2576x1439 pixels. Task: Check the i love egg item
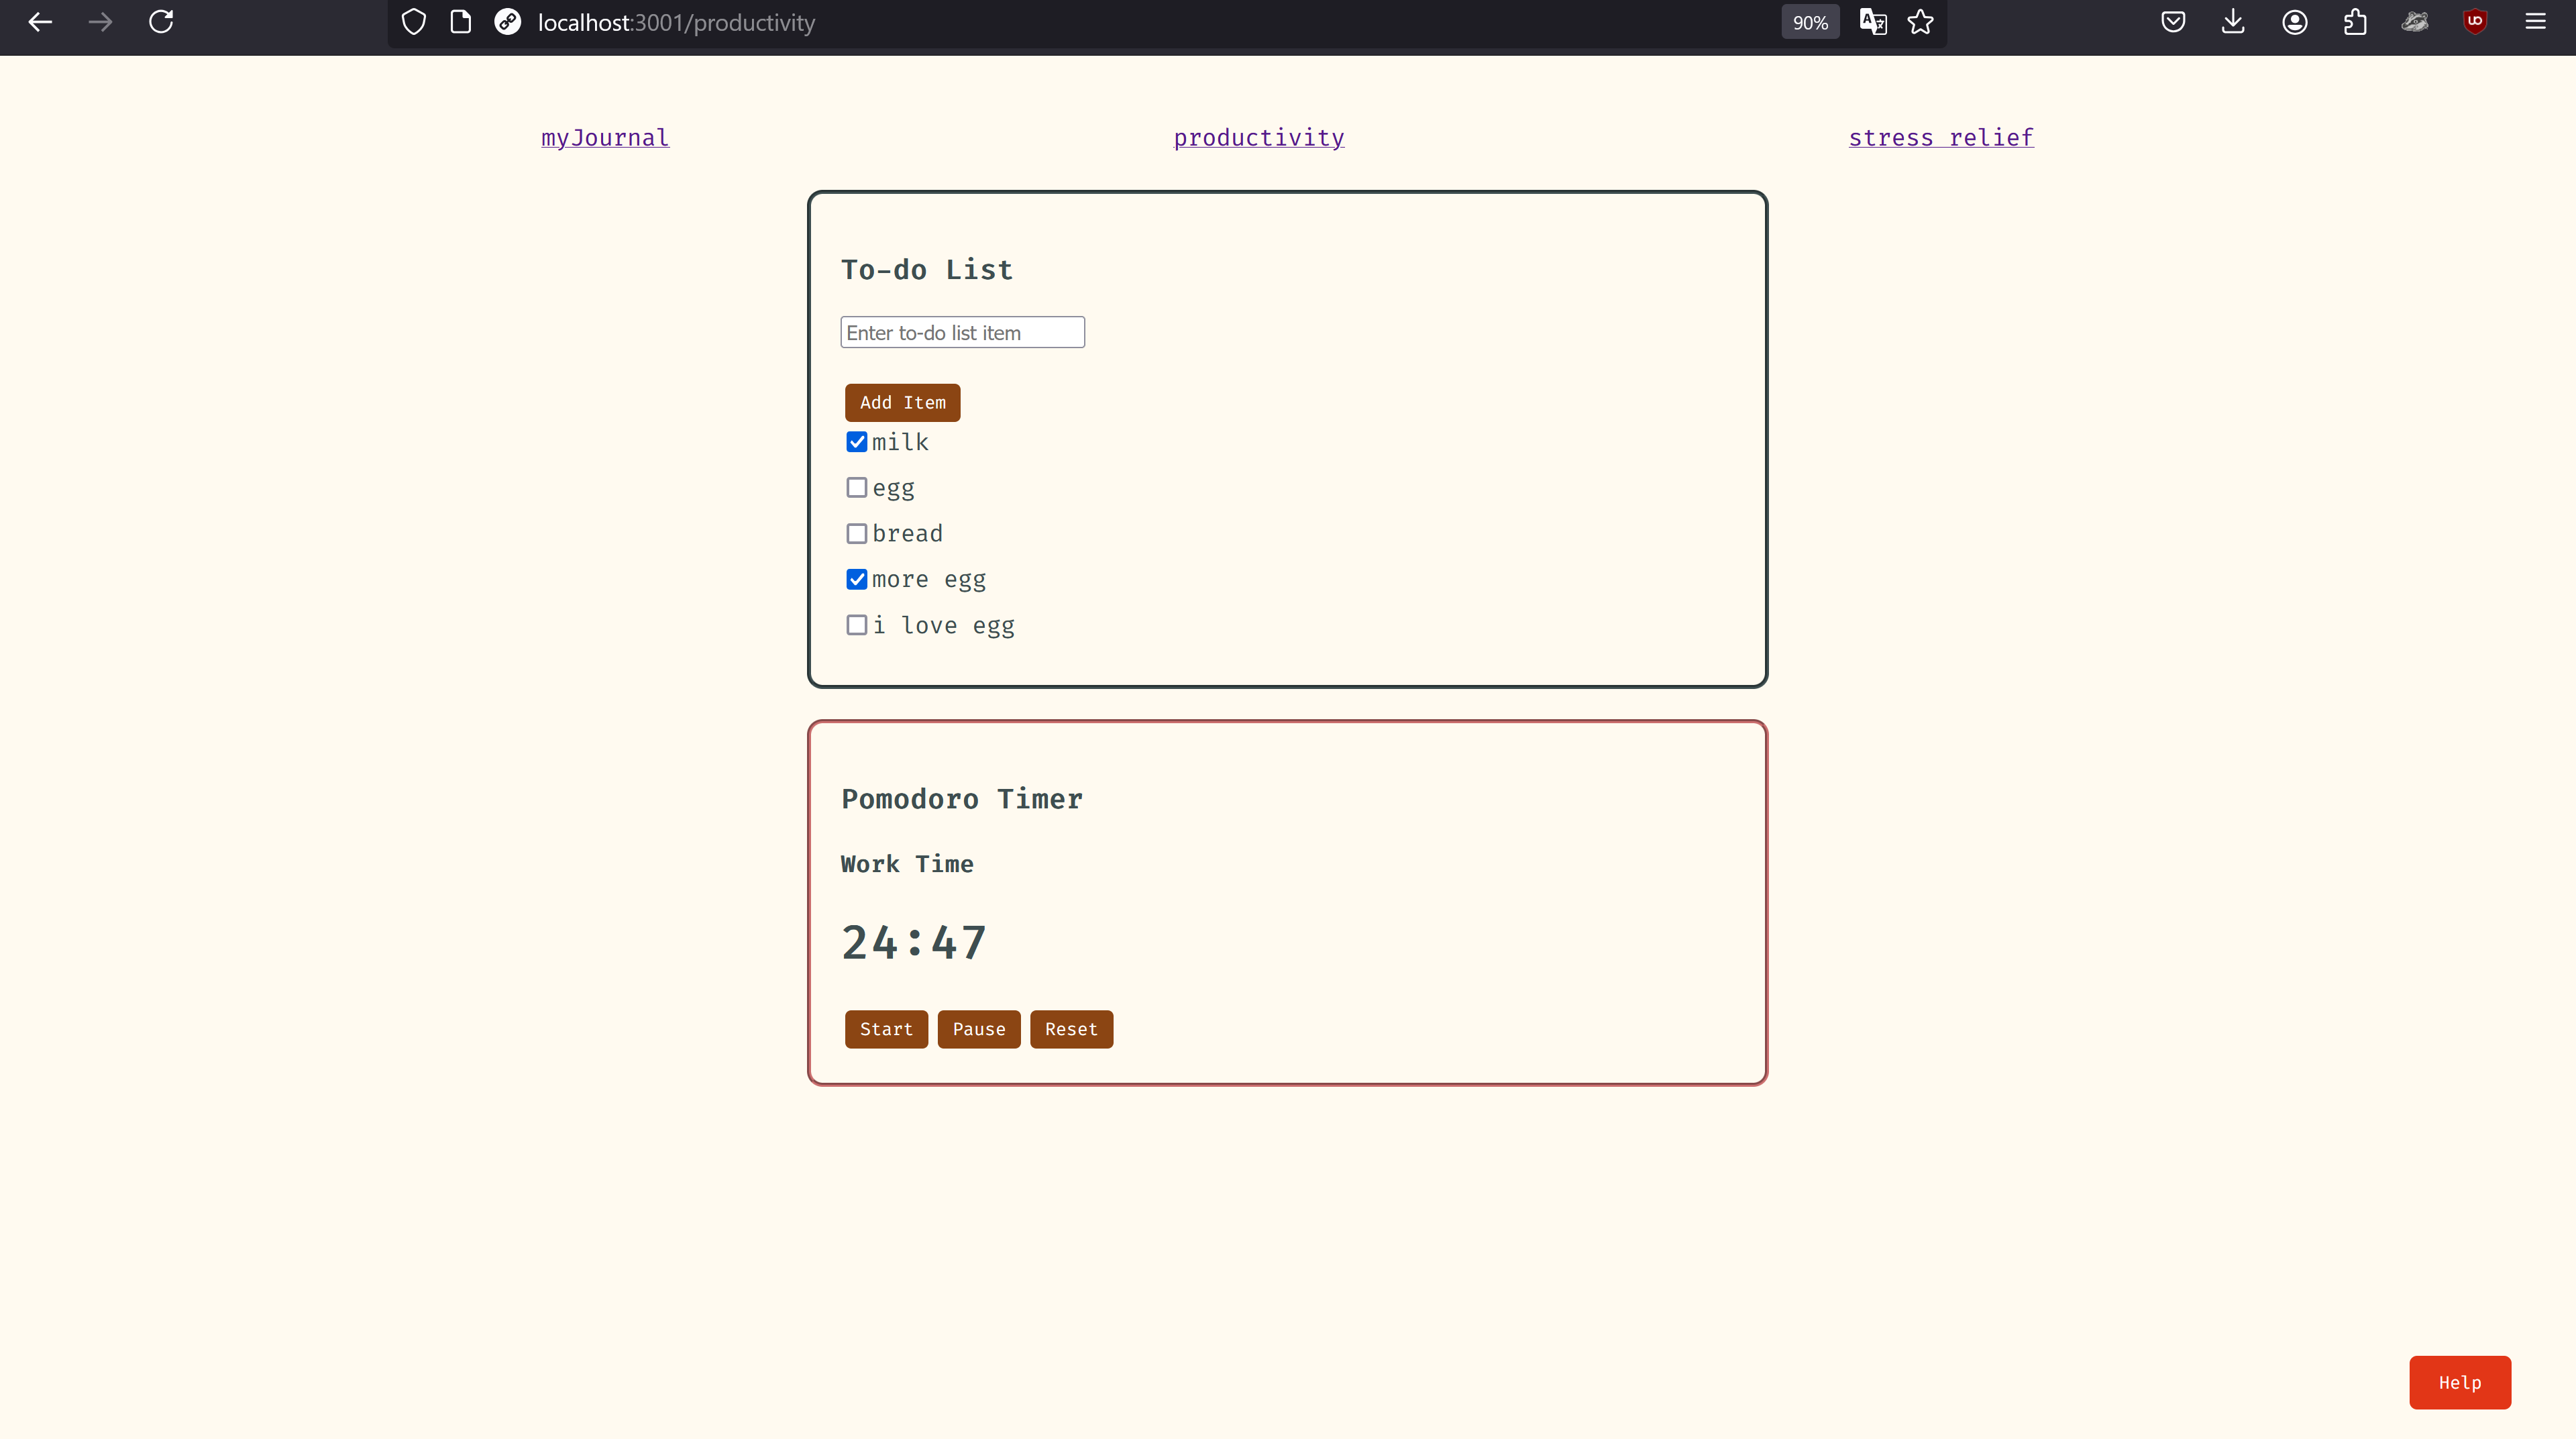click(857, 626)
